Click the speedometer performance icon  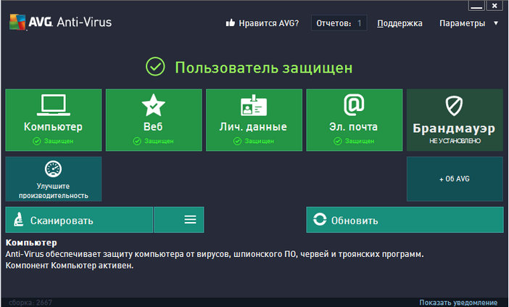tap(53, 168)
